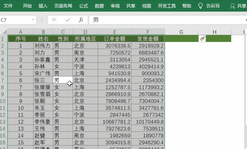Select column B header
247x149 pixels.
coord(43,32)
